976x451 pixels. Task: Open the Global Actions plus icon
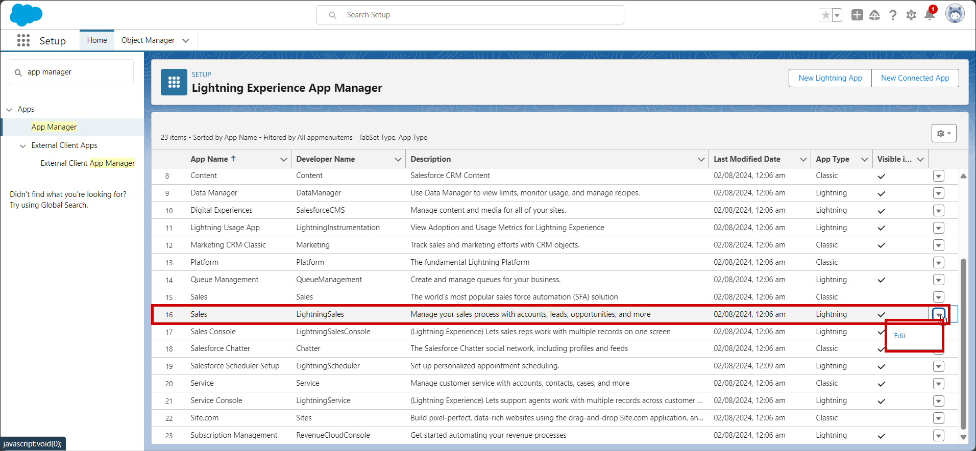coord(857,15)
